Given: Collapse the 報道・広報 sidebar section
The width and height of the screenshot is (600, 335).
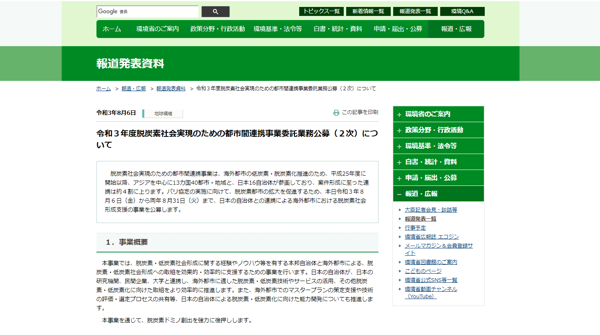Looking at the screenshot, I should (x=438, y=194).
